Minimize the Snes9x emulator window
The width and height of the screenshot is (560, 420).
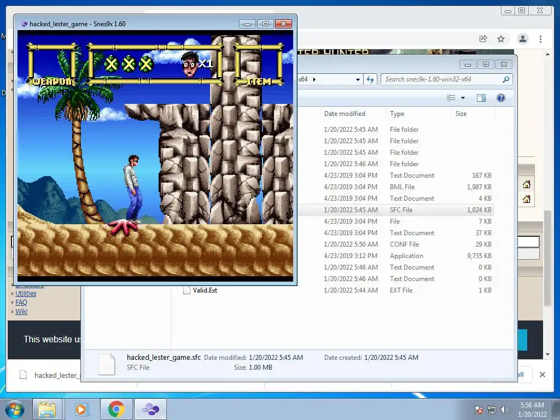tap(247, 24)
